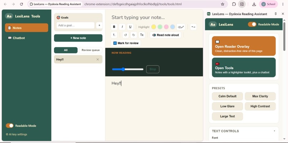Add goal with the plus button

[x=99, y=25]
